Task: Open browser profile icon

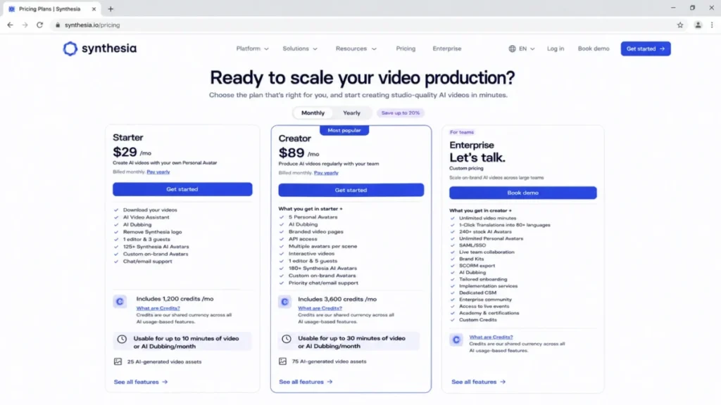Action: tap(698, 25)
